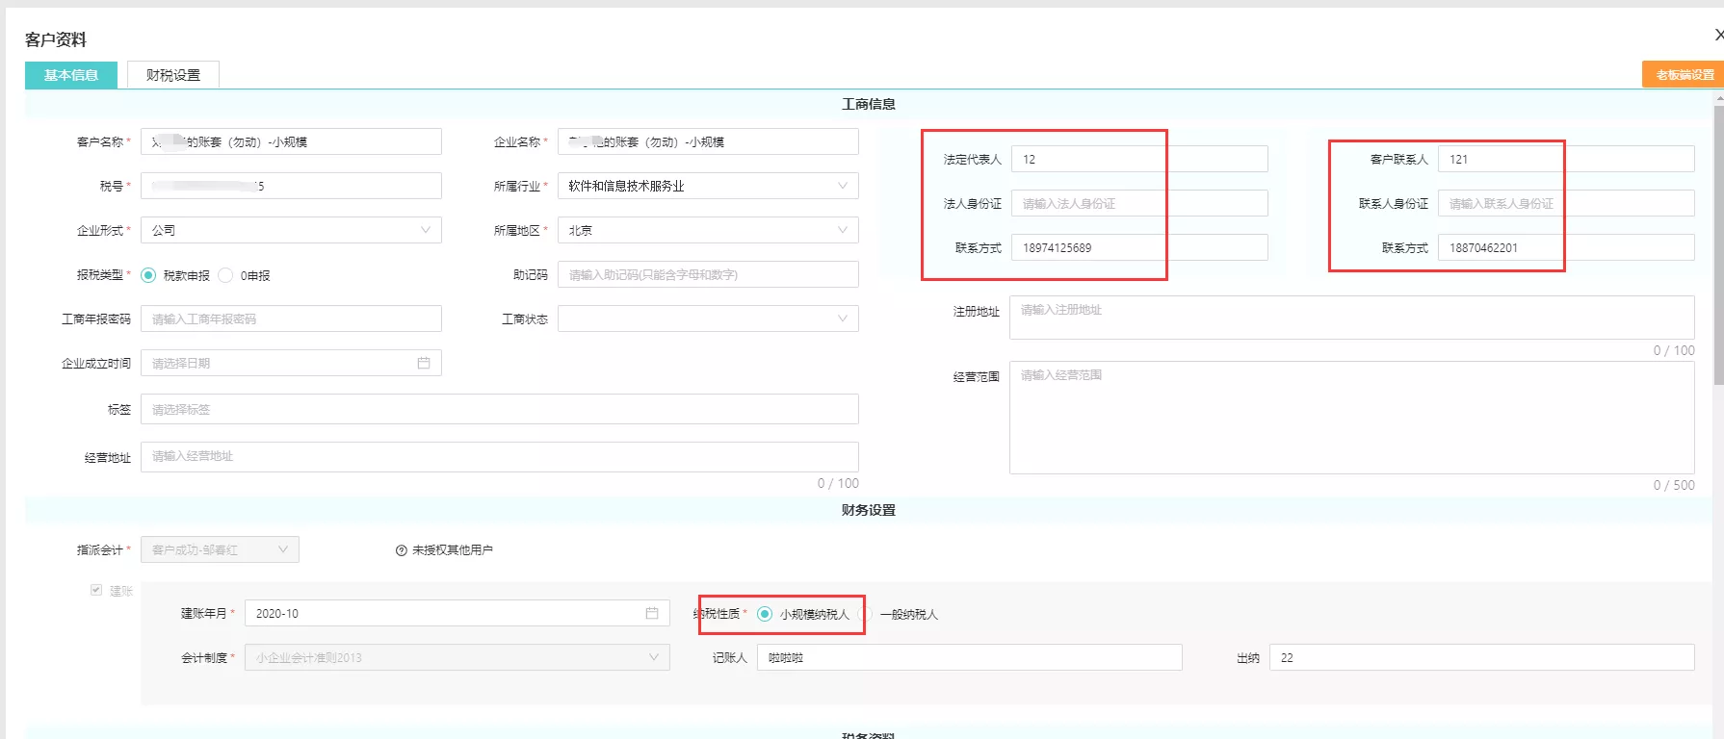
Task: Expand 所属行业 dropdown
Action: (x=708, y=186)
